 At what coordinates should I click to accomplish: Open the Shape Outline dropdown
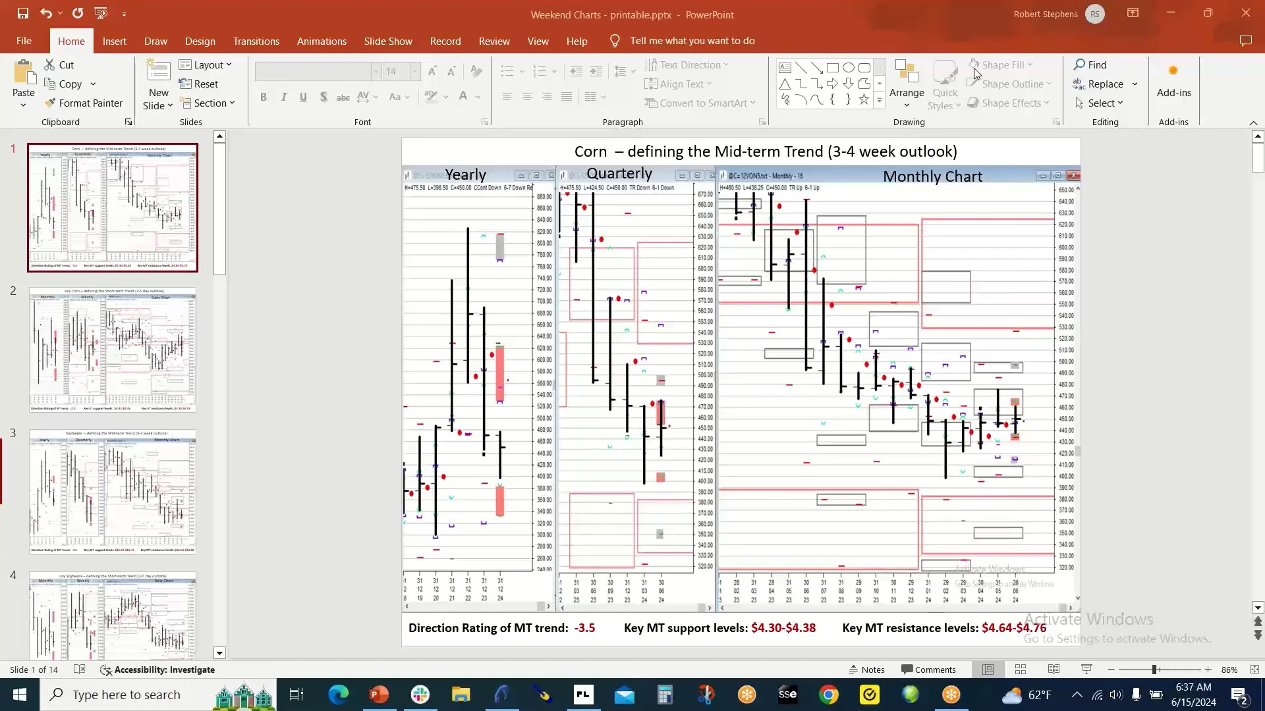[x=1048, y=84]
